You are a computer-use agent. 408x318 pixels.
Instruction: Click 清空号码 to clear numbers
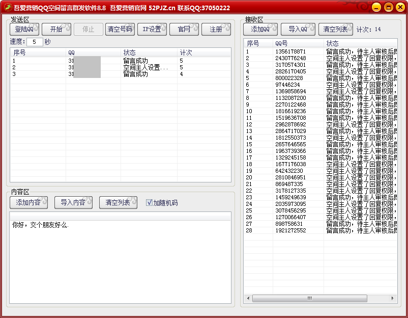(x=120, y=29)
